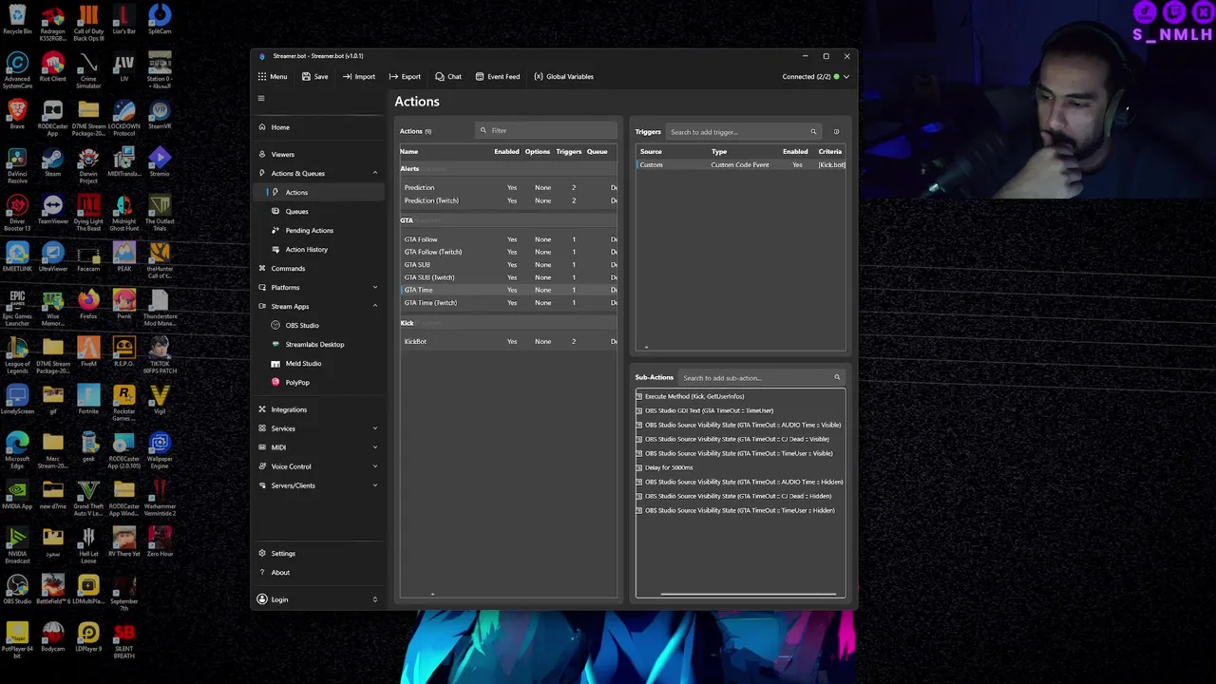Toggle checkbox for AUDIO Time Visible sub-action
This screenshot has height=684, width=1216.
click(x=639, y=425)
